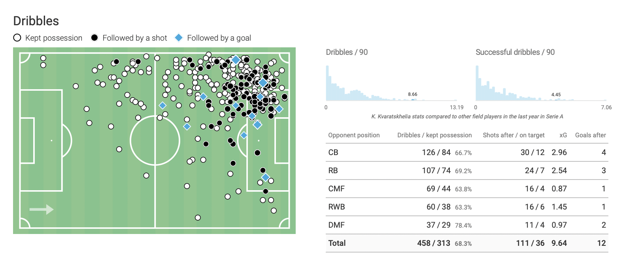This screenshot has height=277, width=623.
Task: Toggle the Followed by a goal legend label
Action: [219, 38]
